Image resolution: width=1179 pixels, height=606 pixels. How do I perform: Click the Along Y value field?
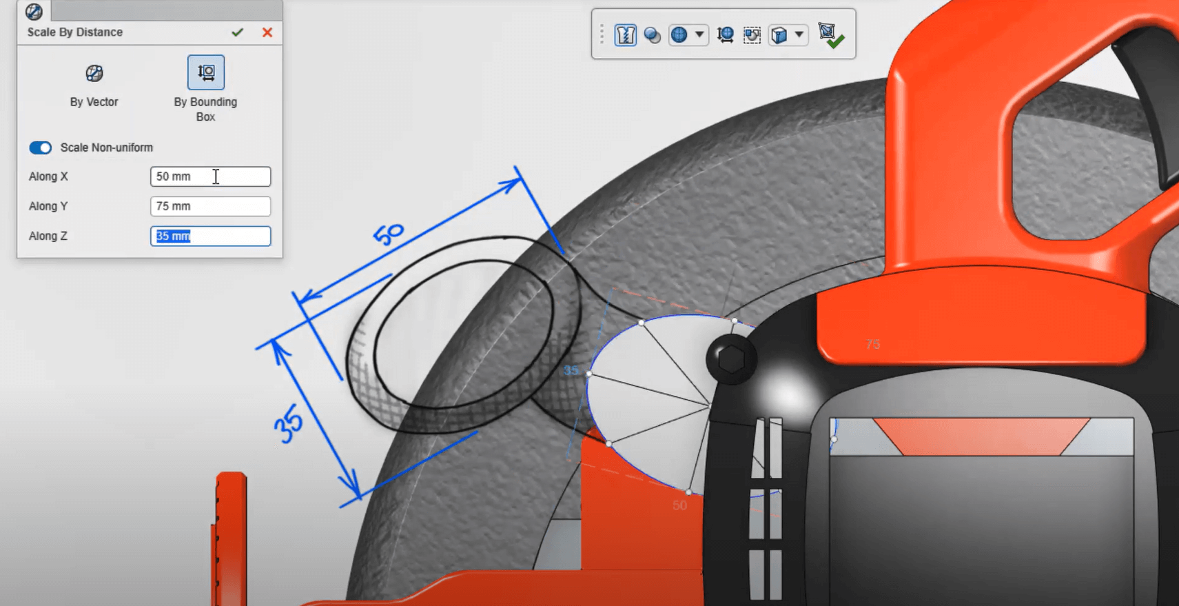pyautogui.click(x=210, y=206)
